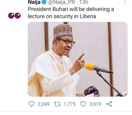Image resolution: width=132 pixels, height=115 pixels.
Task: Click the blue verified badge
Action: click(44, 2)
